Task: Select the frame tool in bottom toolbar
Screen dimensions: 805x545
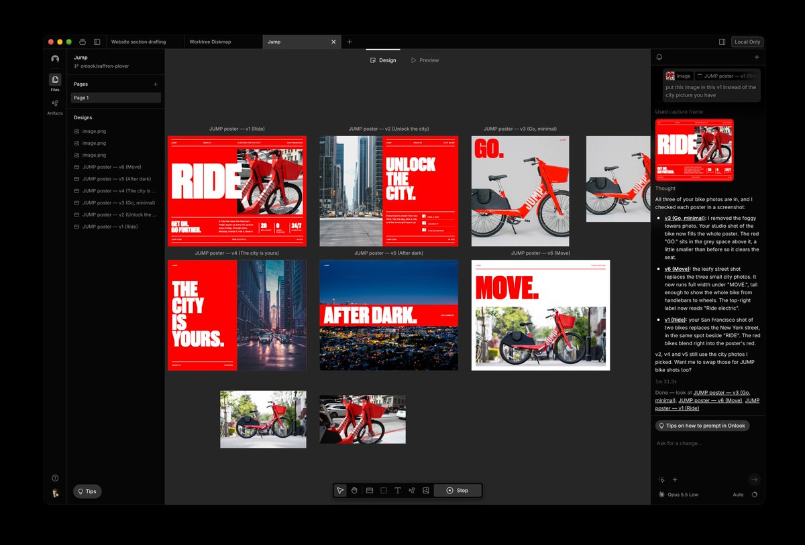Action: 369,491
